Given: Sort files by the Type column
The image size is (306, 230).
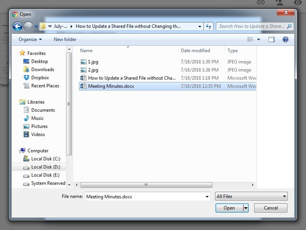Looking at the screenshot, I should coord(232,51).
